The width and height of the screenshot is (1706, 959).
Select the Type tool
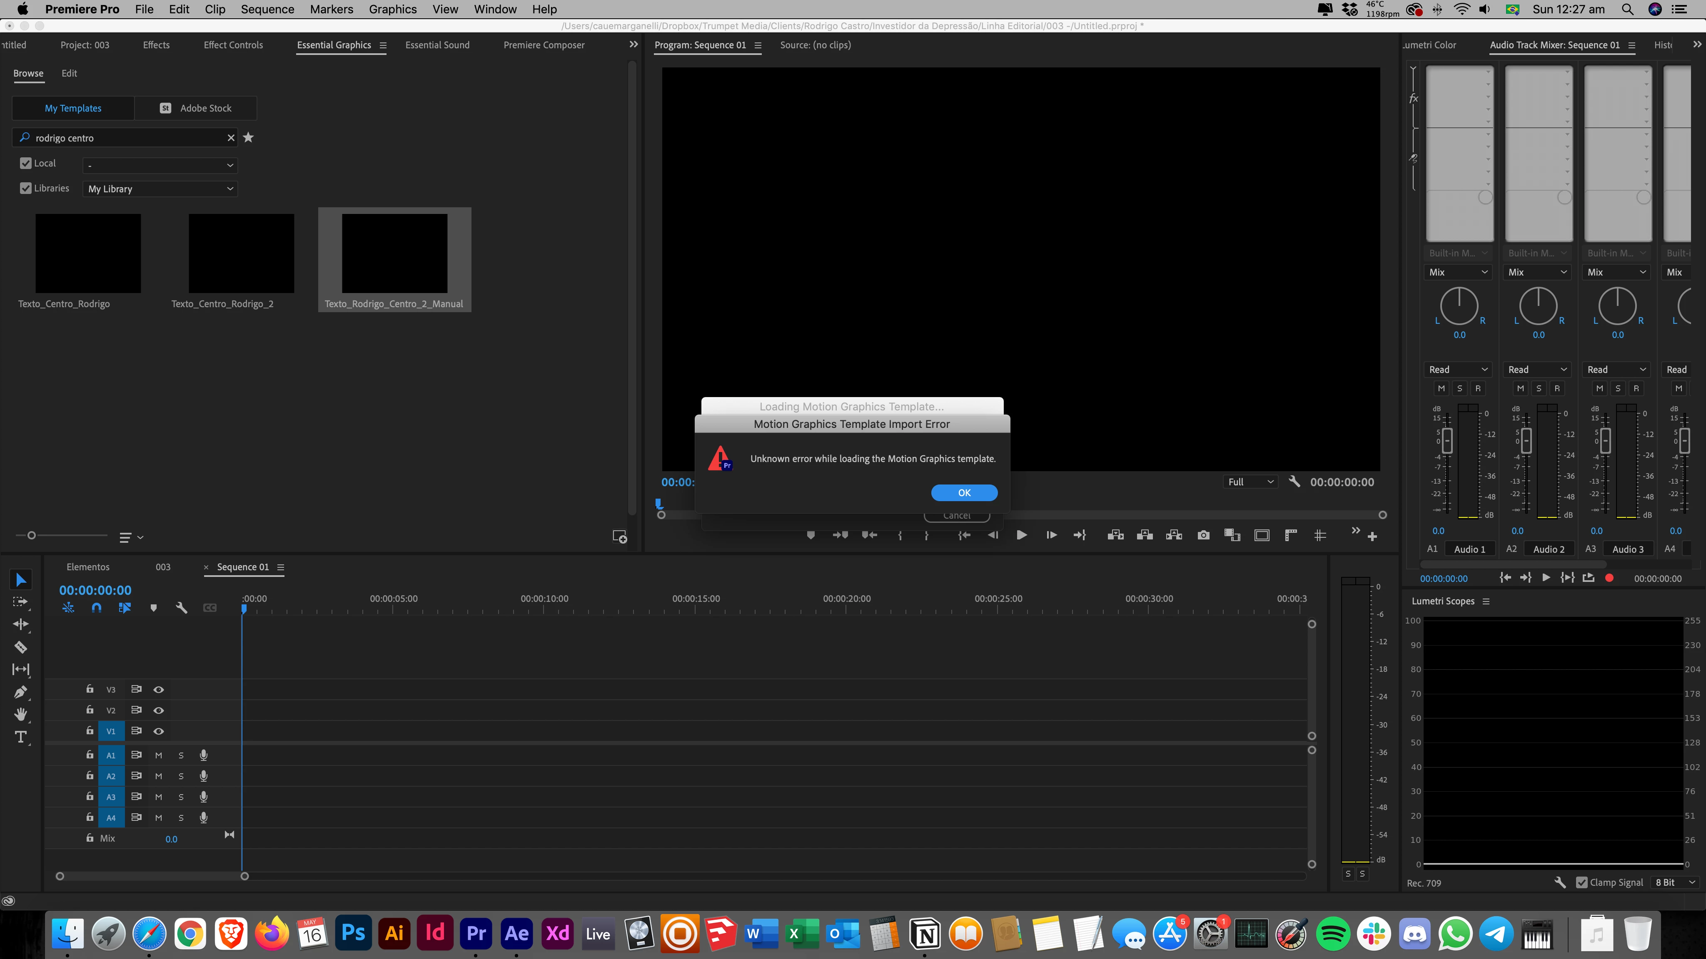tap(20, 737)
